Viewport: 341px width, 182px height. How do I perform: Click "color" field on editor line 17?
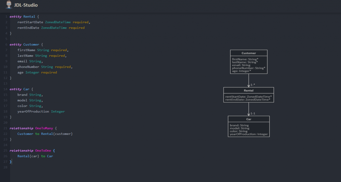click(22, 106)
